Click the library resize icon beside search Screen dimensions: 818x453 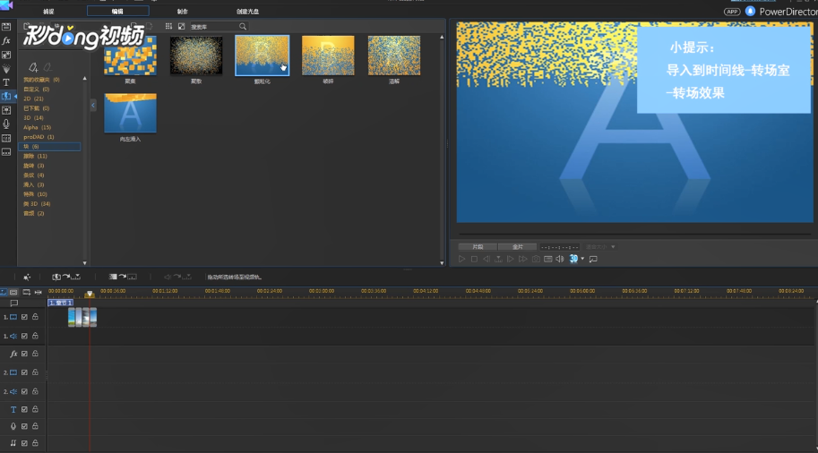click(x=181, y=26)
